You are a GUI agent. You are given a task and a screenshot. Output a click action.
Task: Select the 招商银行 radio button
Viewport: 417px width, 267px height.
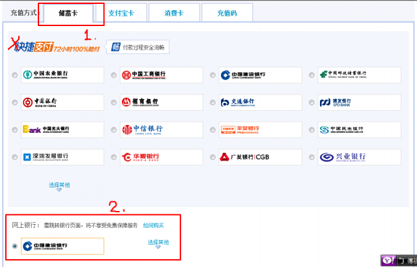click(114, 102)
